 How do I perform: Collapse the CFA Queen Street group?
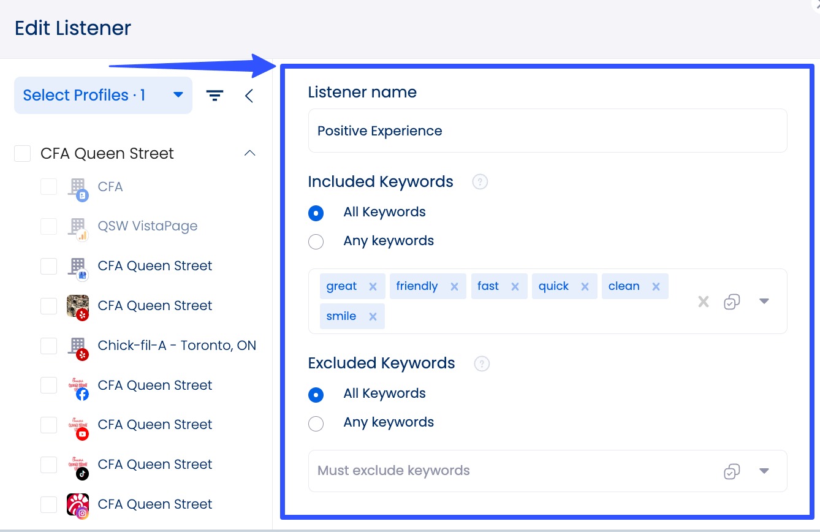pyautogui.click(x=249, y=153)
